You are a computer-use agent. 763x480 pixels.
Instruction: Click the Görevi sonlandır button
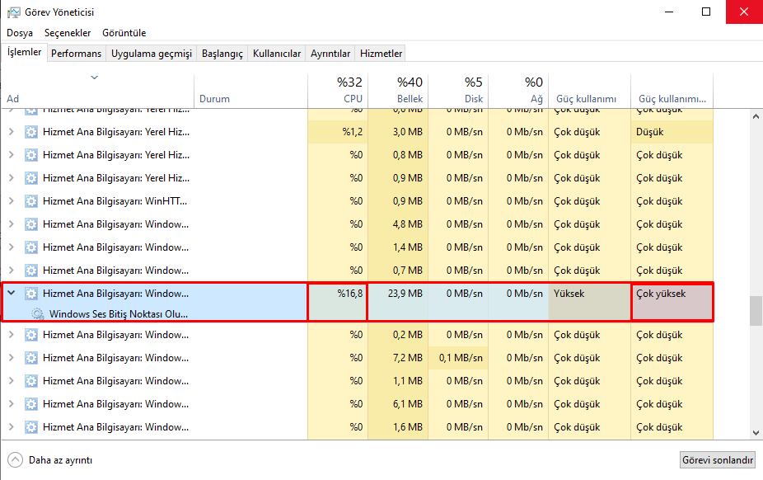point(718,460)
